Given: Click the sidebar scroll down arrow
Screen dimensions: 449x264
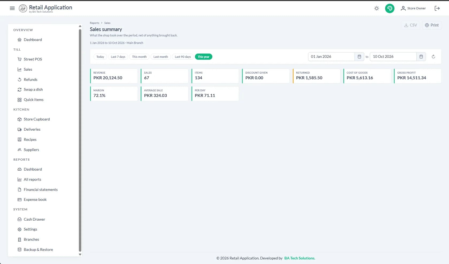Looking at the screenshot, I should tap(80, 254).
